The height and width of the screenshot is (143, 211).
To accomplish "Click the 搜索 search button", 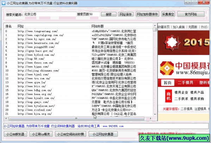I will point(109,14).
